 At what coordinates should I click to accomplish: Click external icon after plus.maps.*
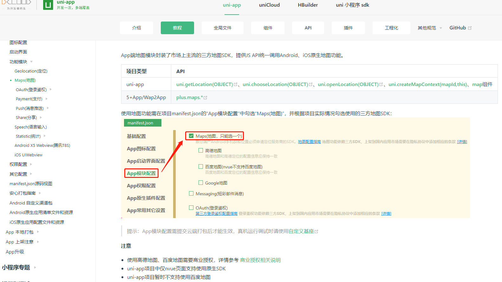tap(205, 98)
